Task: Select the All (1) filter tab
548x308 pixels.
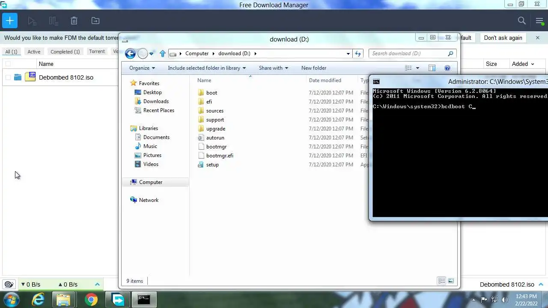Action: click(x=11, y=51)
